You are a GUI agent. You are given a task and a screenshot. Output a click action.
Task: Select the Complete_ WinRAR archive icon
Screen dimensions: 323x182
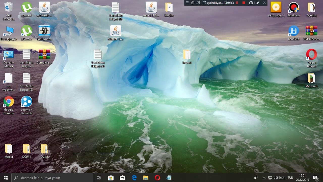coord(44,55)
